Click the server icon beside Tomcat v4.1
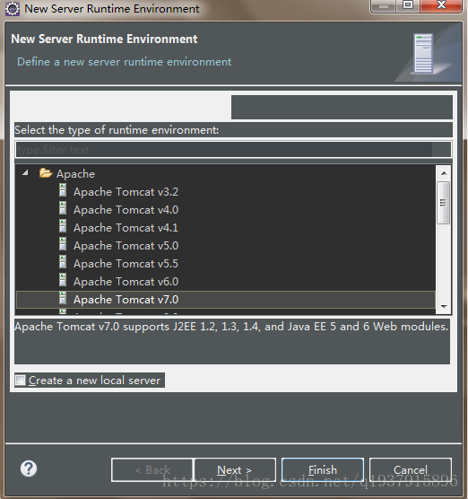 (63, 226)
